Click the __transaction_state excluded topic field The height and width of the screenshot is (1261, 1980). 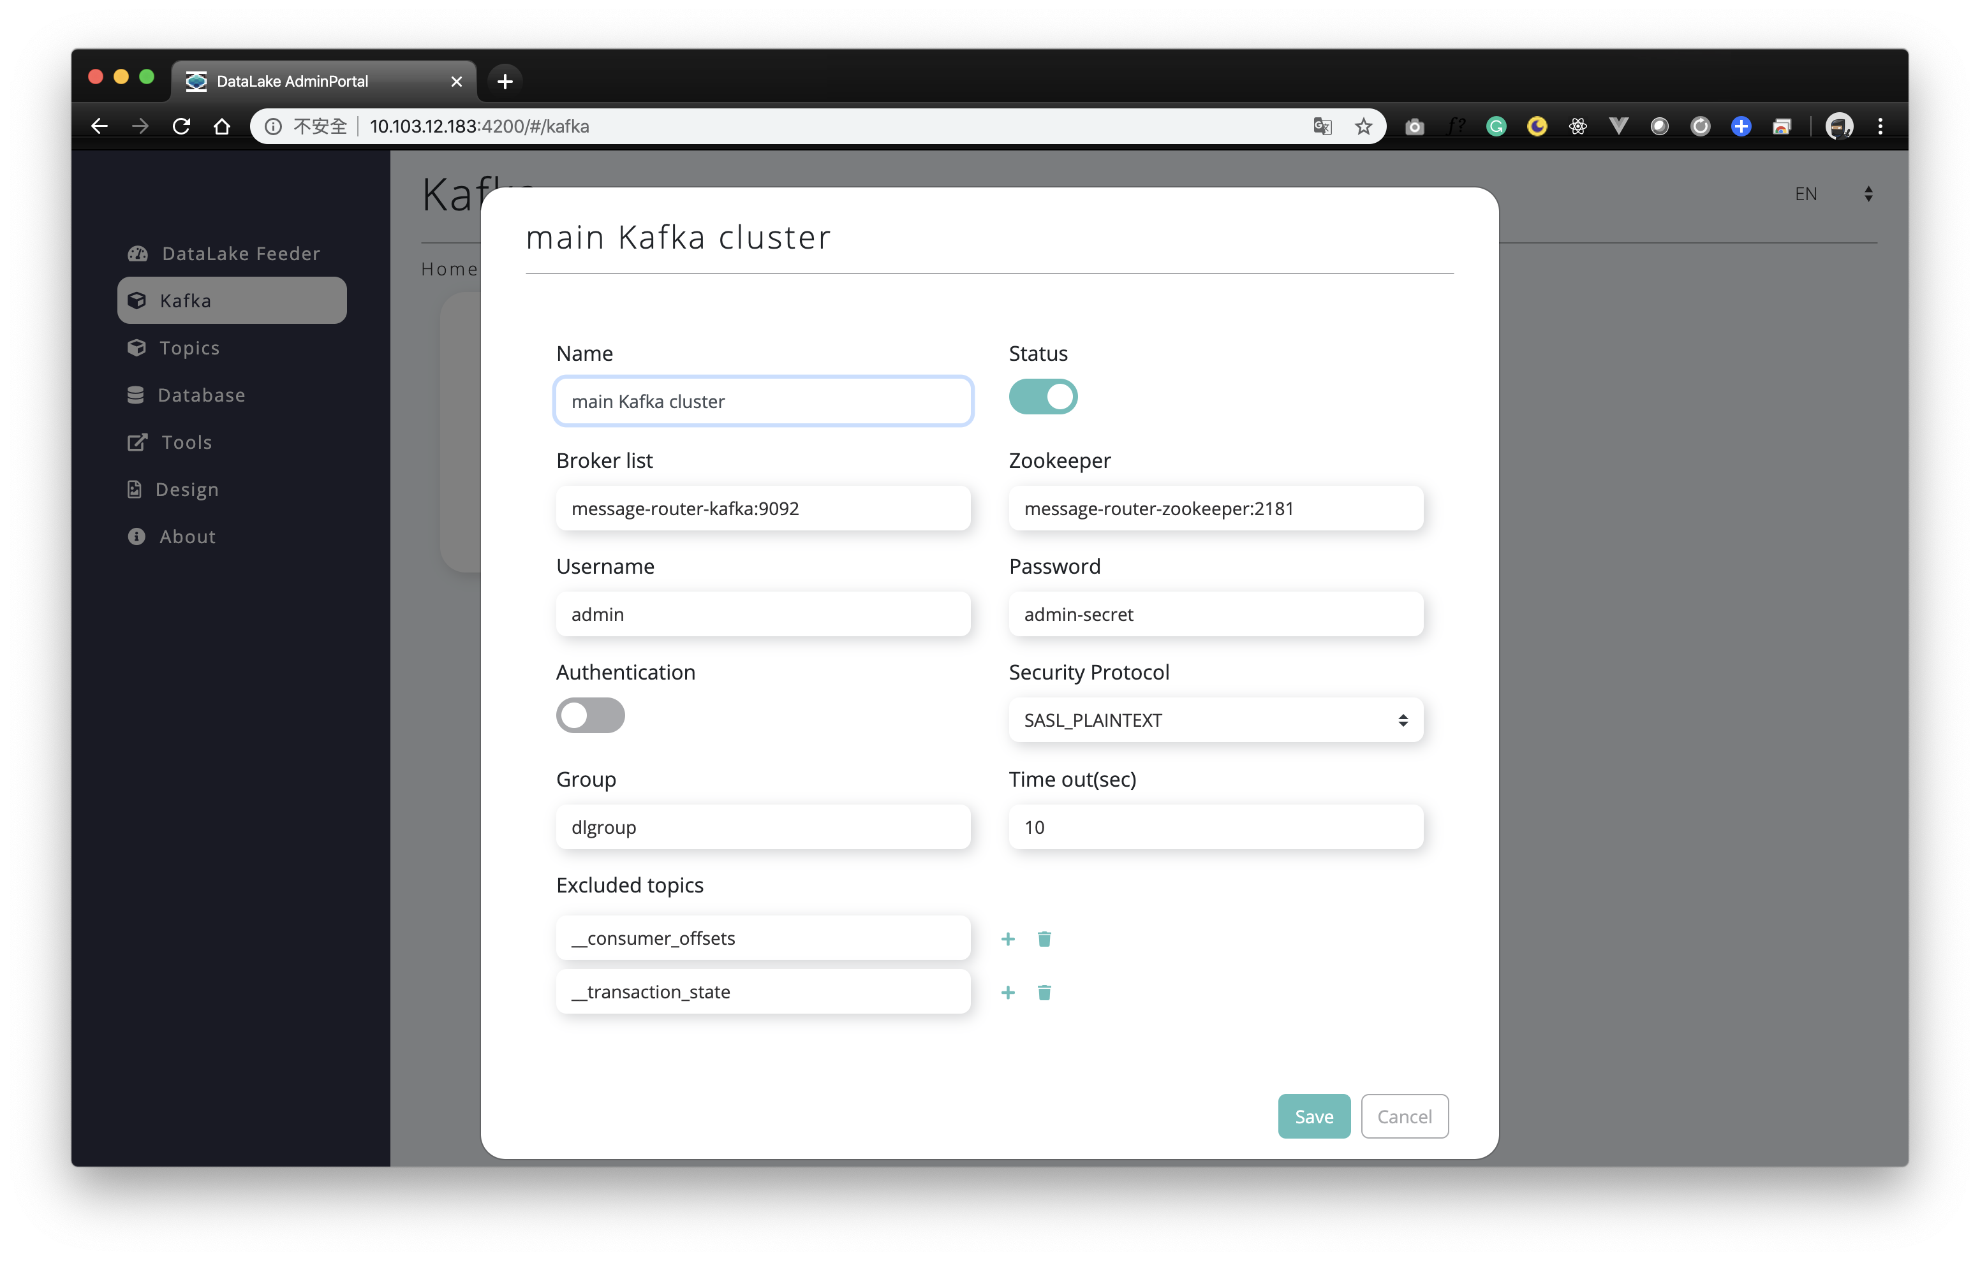pyautogui.click(x=763, y=991)
